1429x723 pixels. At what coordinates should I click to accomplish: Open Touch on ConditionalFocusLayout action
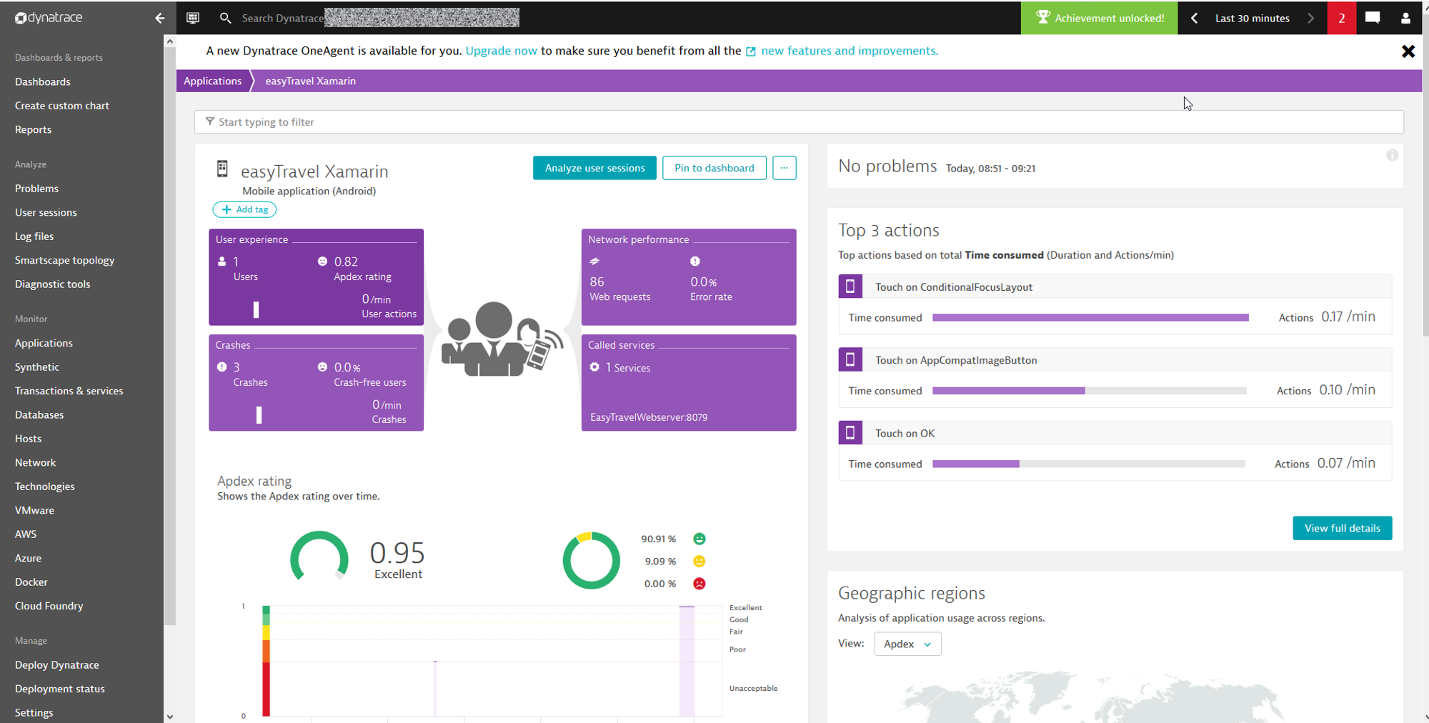tap(953, 287)
